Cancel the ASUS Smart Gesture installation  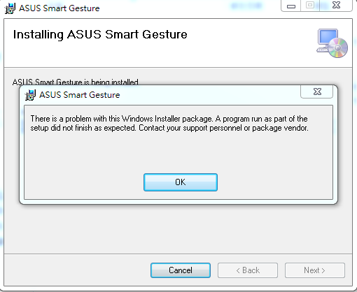pos(181,270)
